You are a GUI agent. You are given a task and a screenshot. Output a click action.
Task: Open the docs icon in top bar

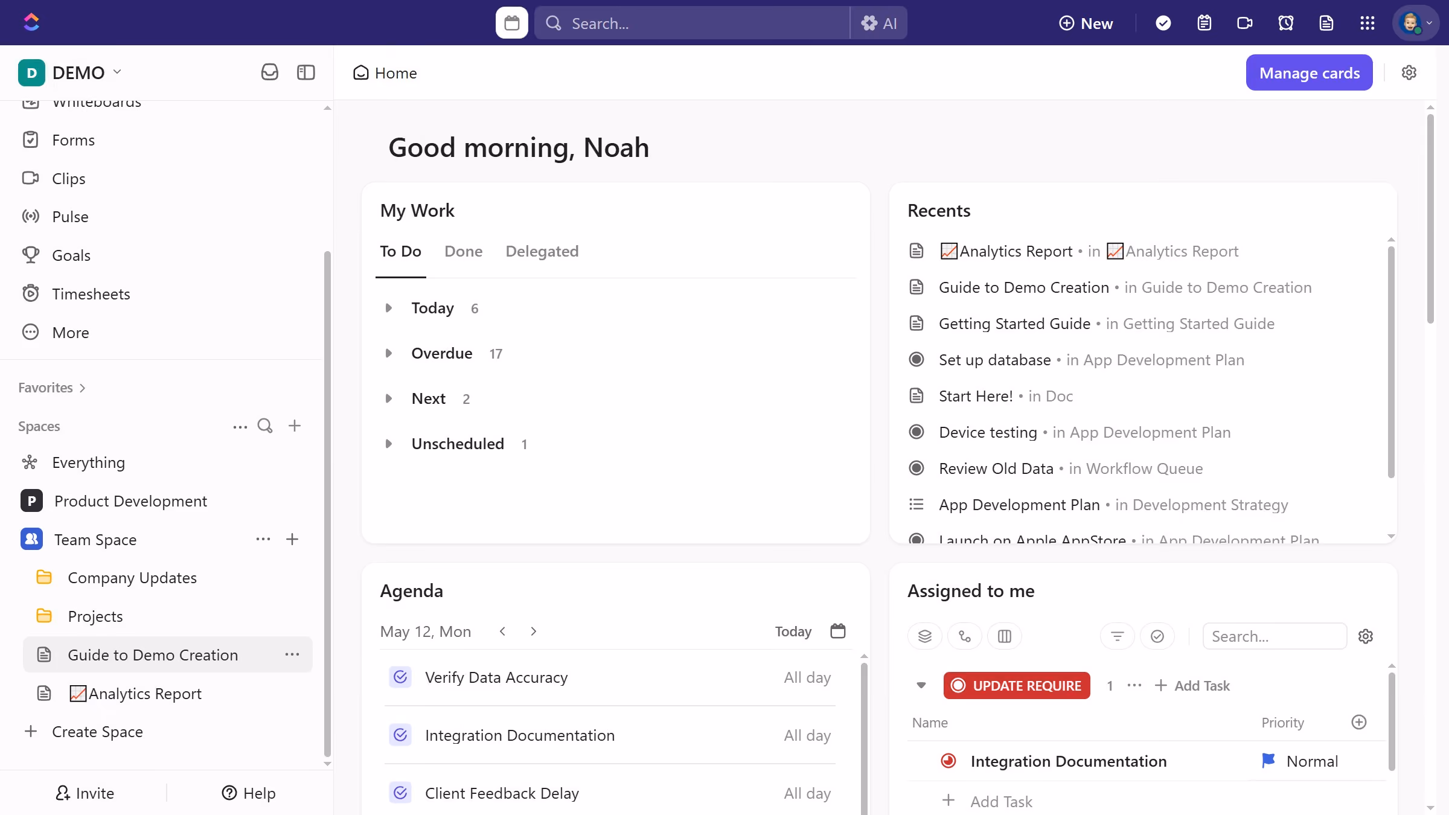click(1326, 23)
